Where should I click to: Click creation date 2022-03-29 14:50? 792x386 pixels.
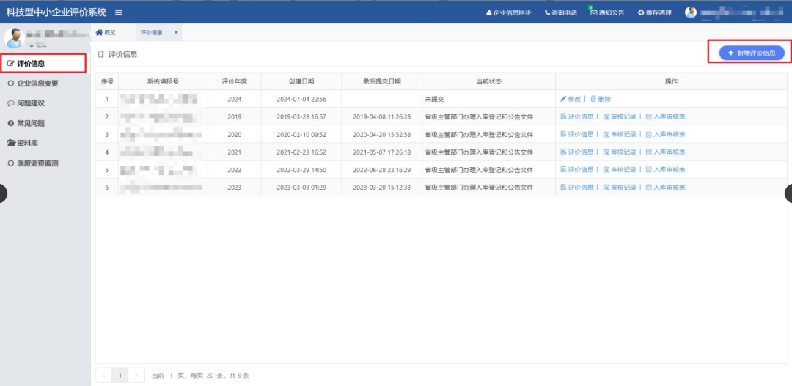coord(301,169)
